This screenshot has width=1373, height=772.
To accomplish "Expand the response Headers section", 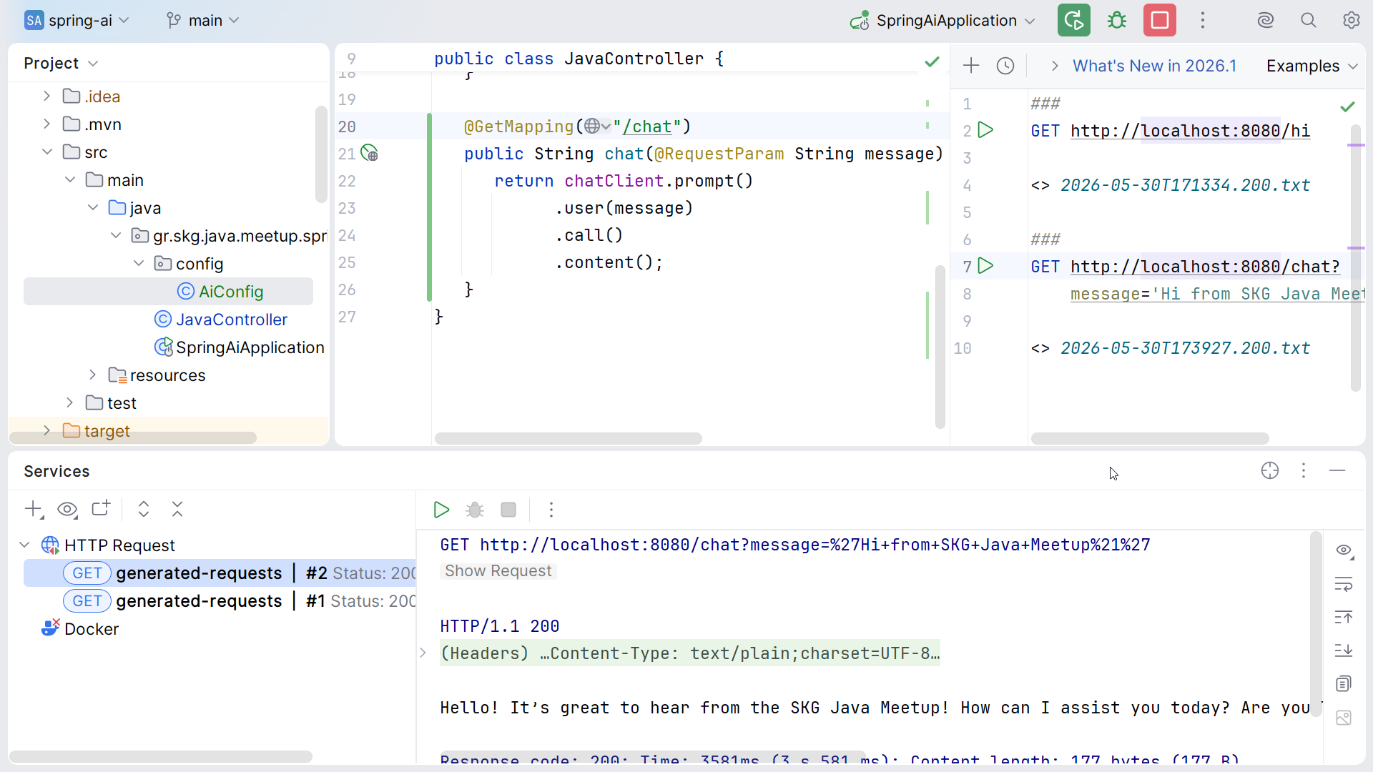I will [423, 653].
